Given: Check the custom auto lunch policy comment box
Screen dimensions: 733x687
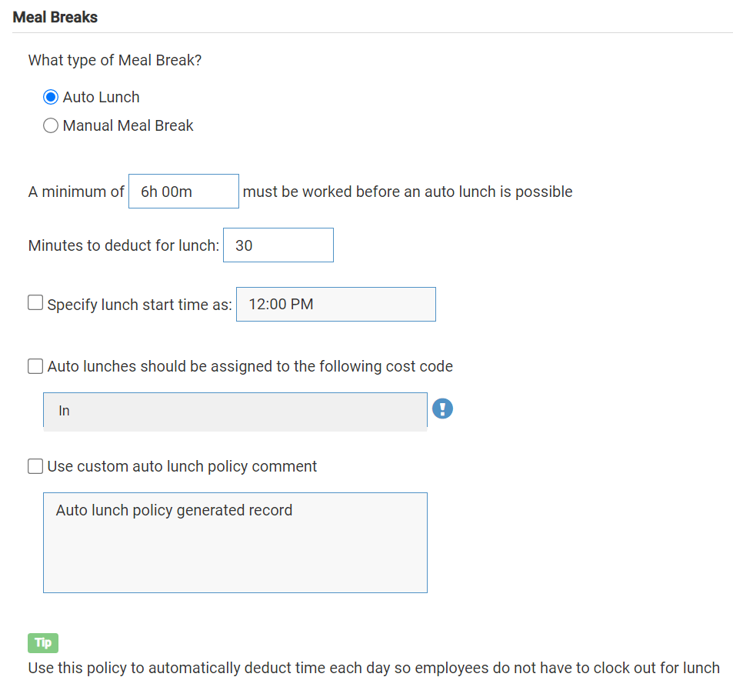Looking at the screenshot, I should 35,466.
